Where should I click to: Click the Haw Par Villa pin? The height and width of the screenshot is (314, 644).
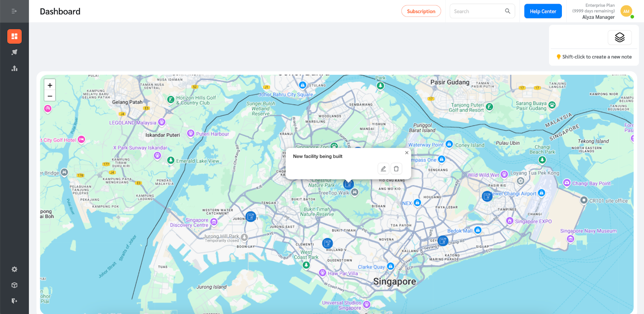click(322, 273)
